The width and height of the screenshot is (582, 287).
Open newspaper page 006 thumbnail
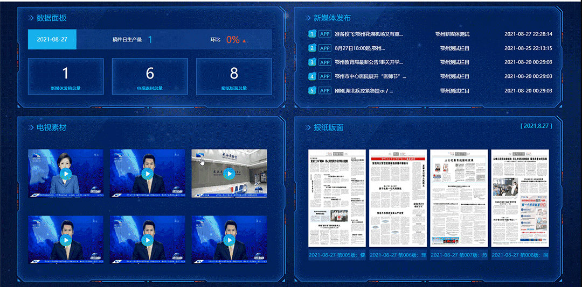(x=398, y=198)
